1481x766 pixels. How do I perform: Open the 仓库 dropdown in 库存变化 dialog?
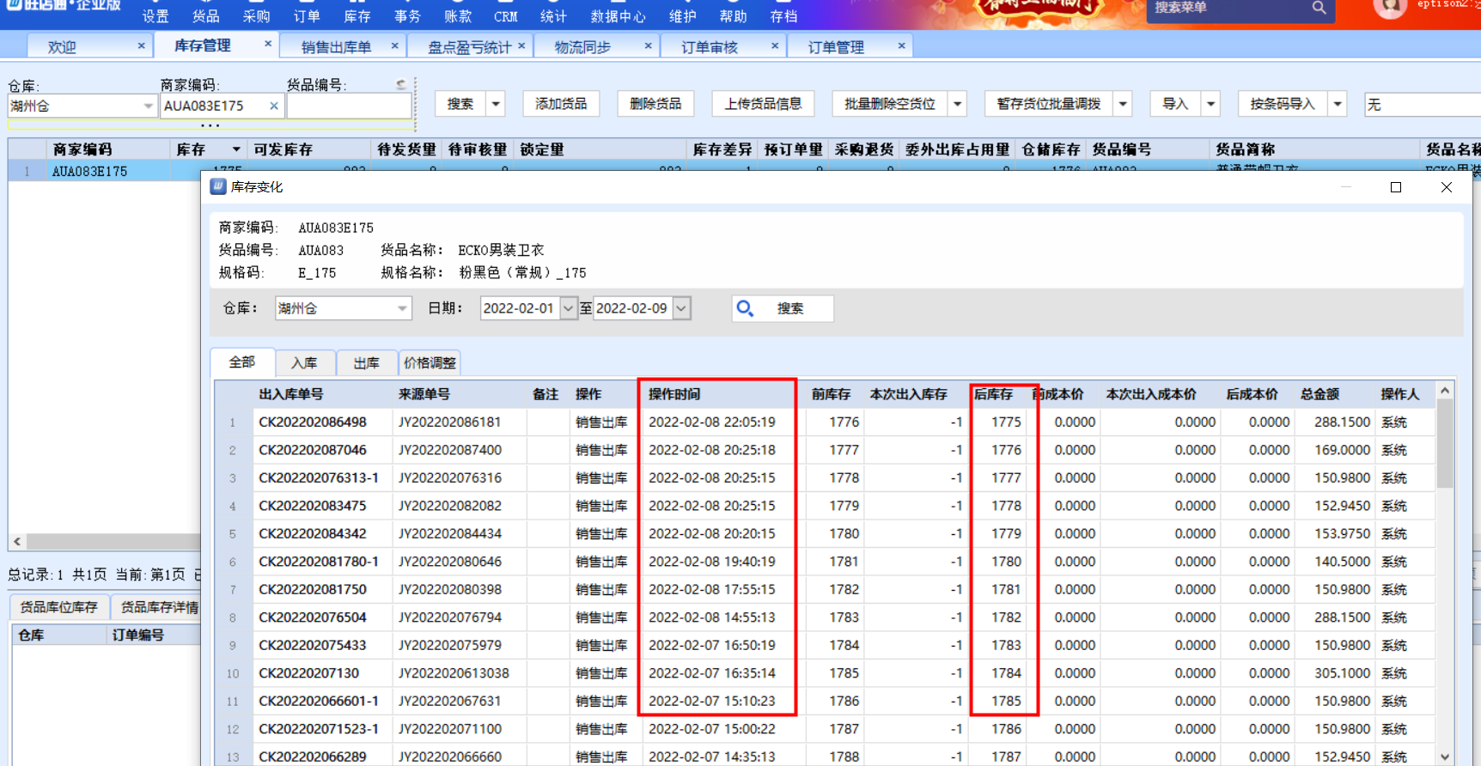coord(402,308)
